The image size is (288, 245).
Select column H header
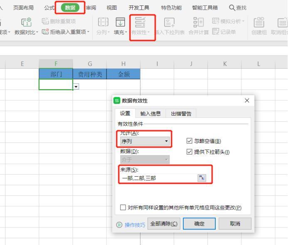(123, 64)
